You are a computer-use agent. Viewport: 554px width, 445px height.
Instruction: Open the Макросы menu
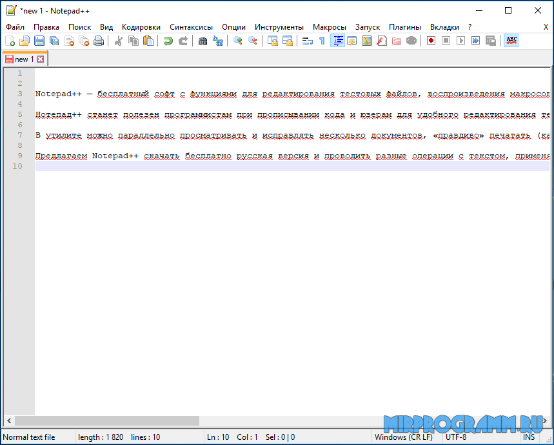(330, 27)
